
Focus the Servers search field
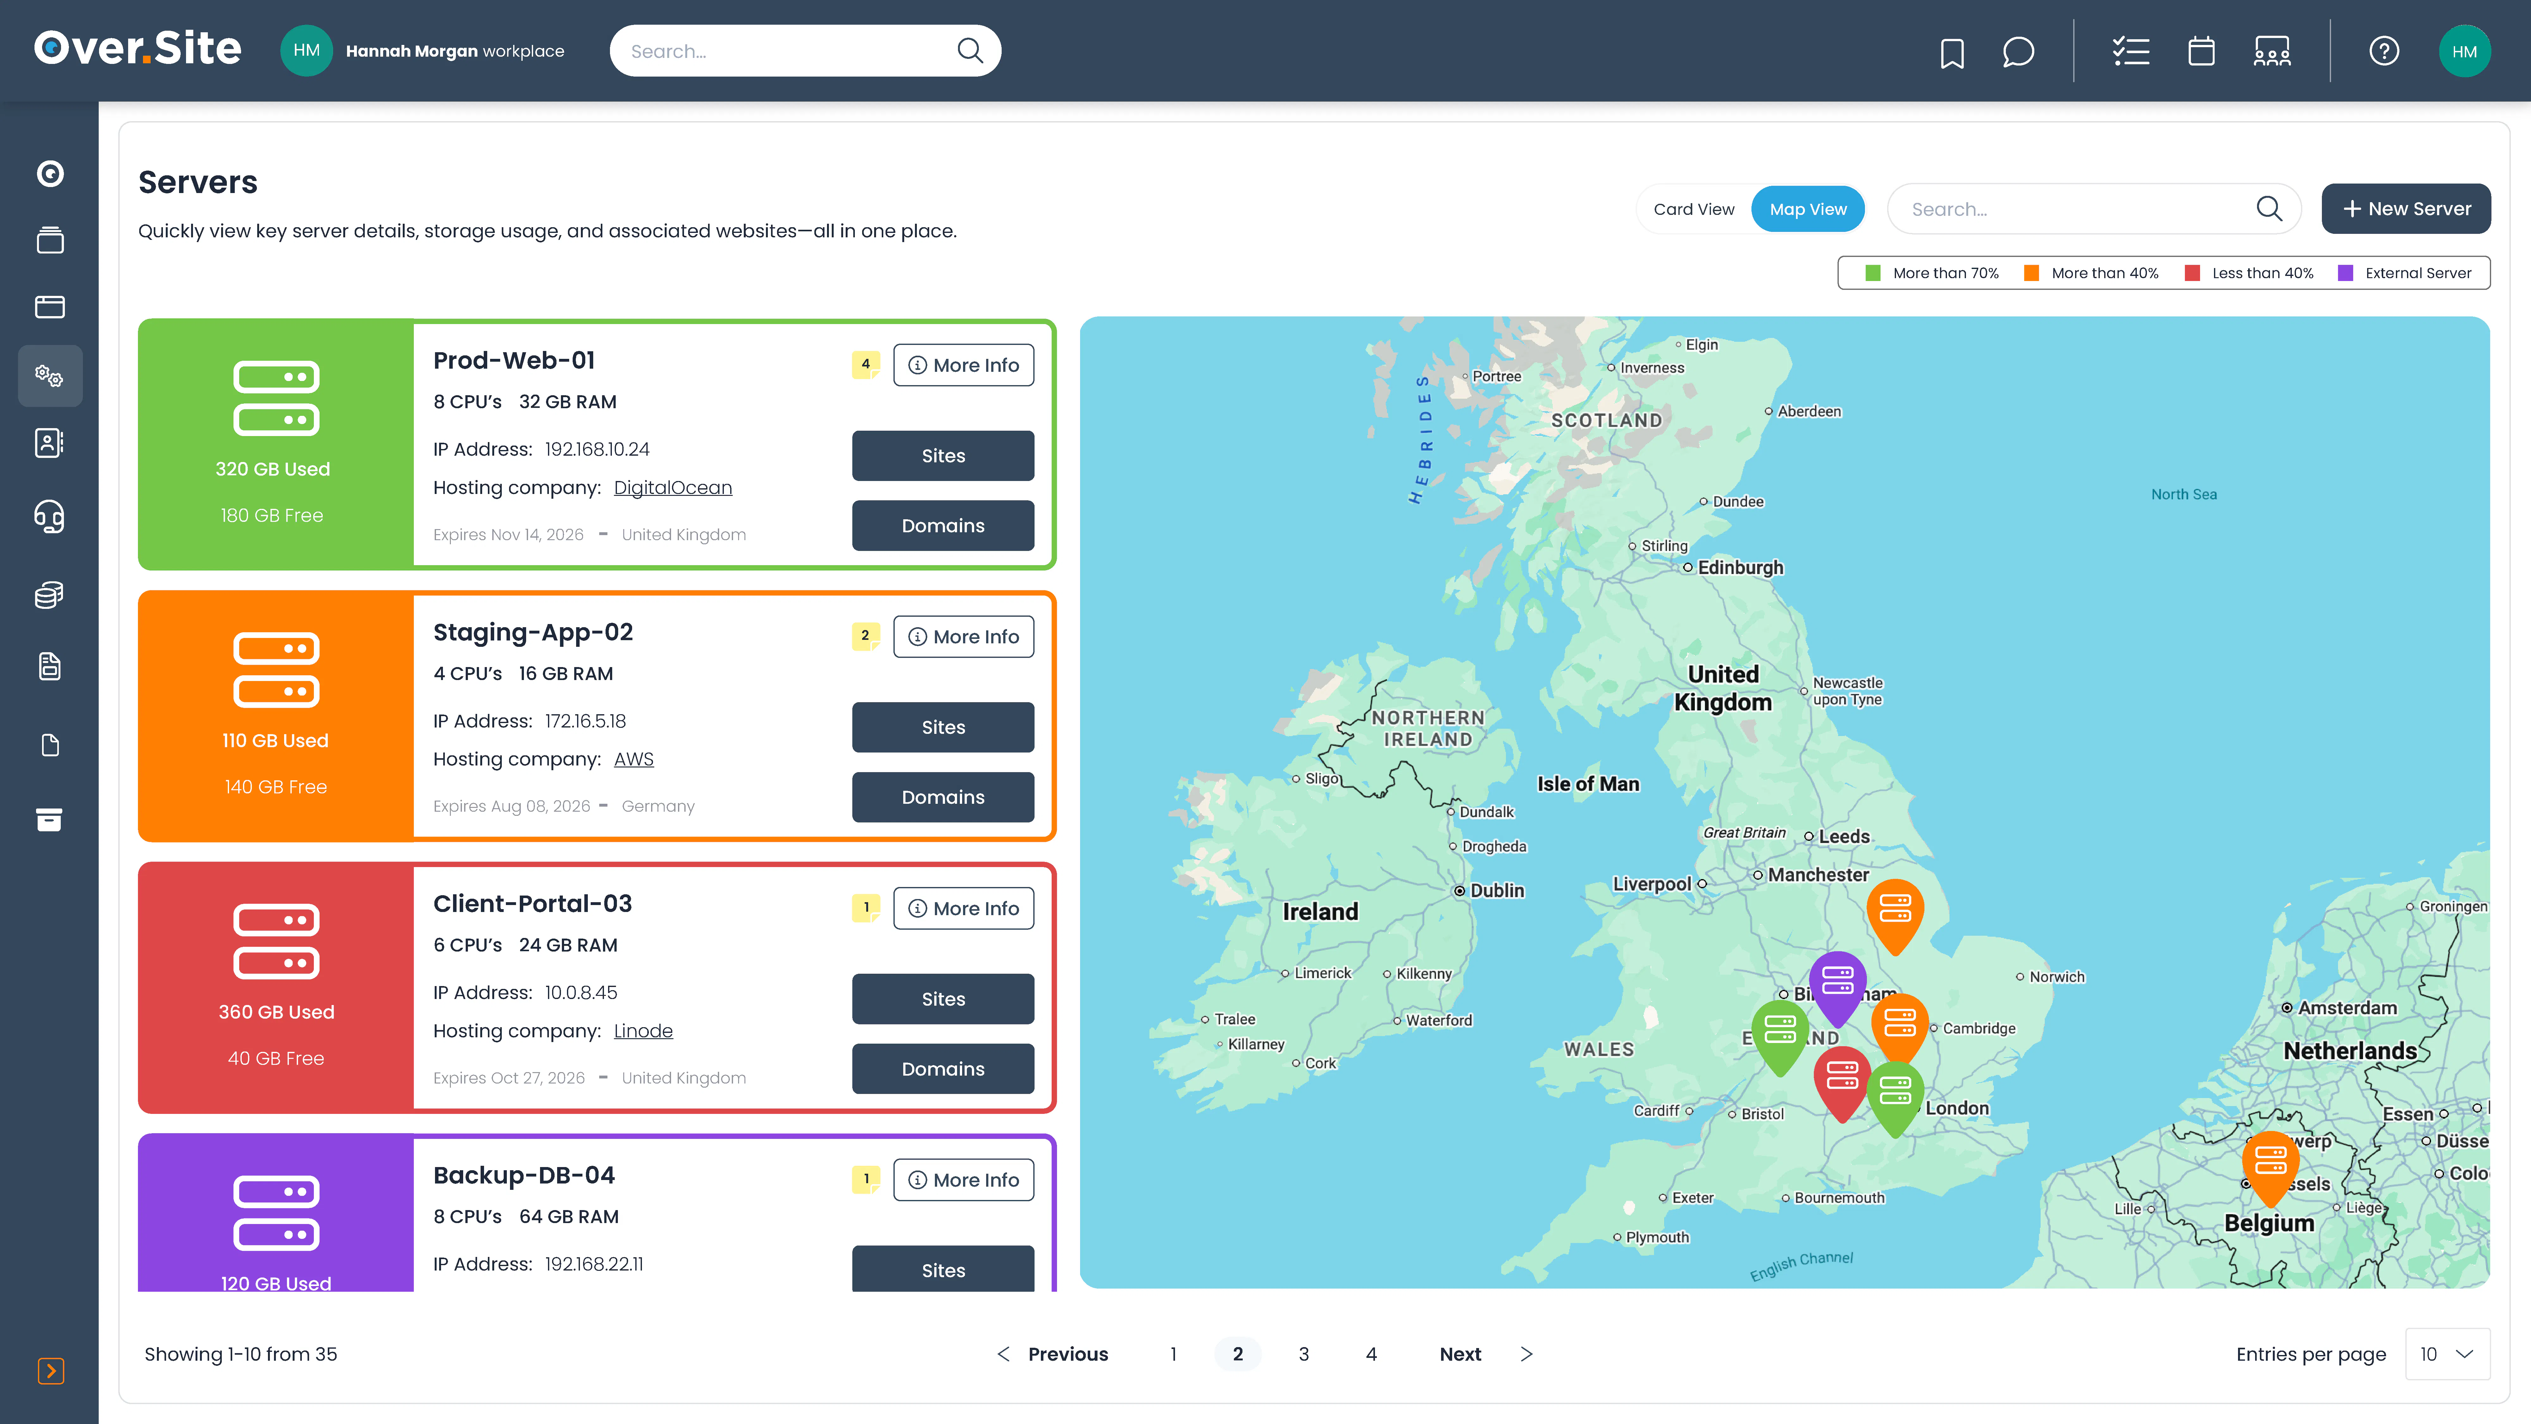[2094, 209]
